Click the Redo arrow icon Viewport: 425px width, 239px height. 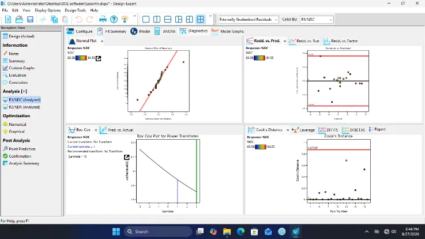point(90,19)
